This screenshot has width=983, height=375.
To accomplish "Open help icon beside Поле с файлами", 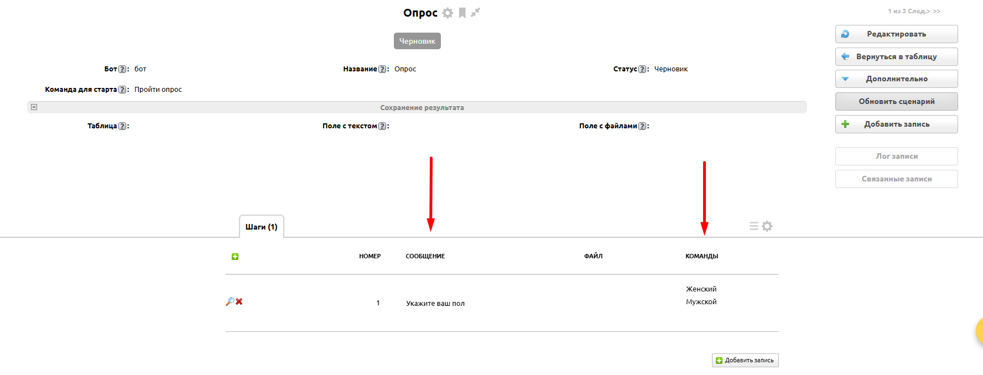I will (x=642, y=126).
